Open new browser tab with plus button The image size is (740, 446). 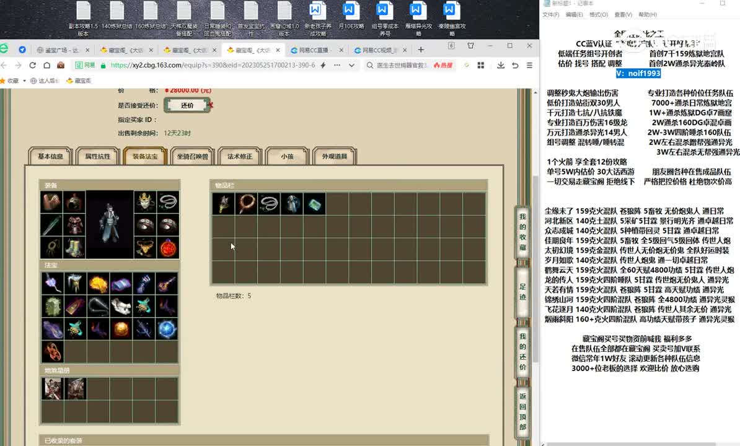pyautogui.click(x=421, y=50)
